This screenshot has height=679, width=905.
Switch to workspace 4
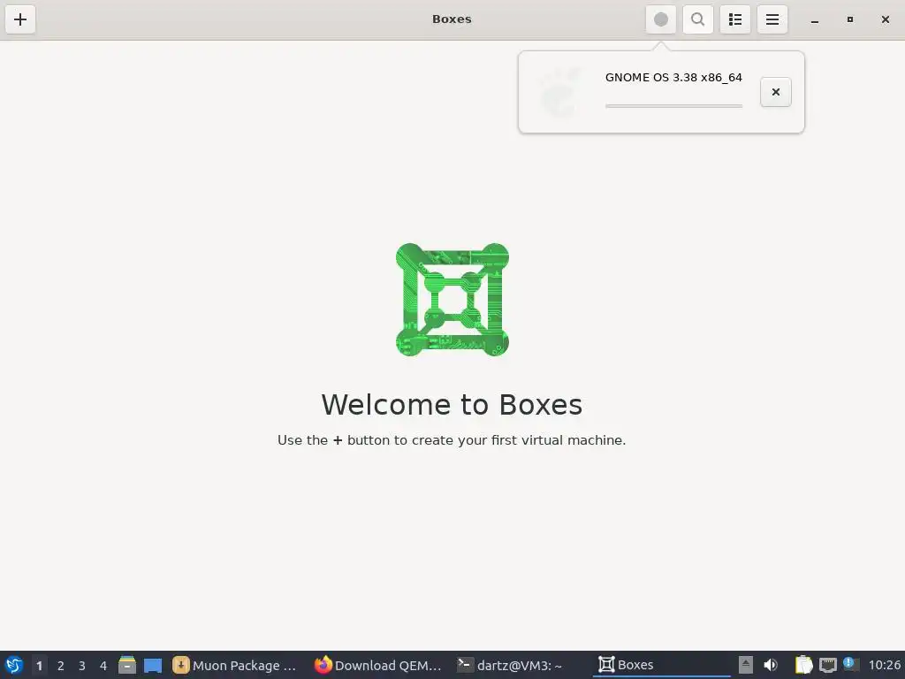103,666
